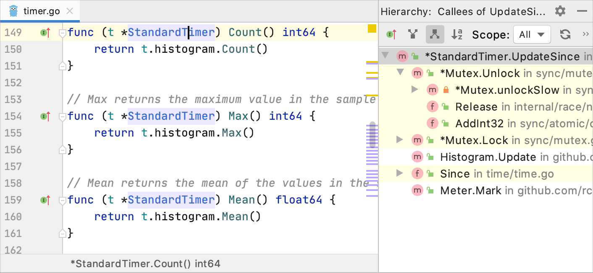Open hierarchy settings with the gear icon
Screen dimensions: 593x273
560,11
